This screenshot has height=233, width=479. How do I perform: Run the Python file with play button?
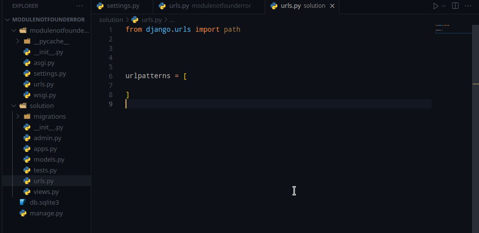(x=436, y=6)
